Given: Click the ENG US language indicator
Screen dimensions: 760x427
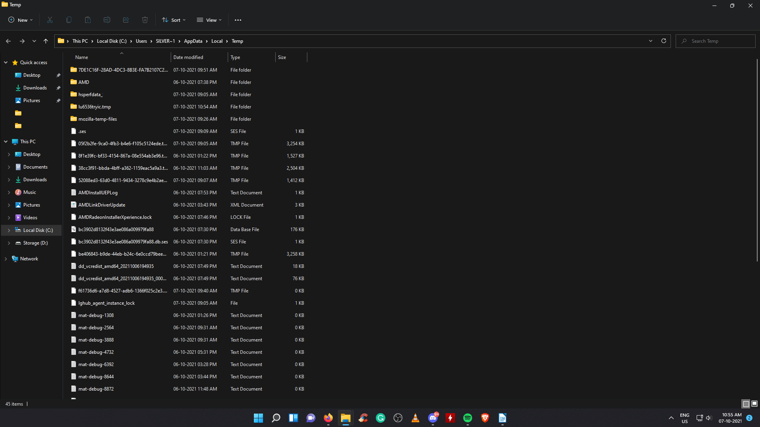Looking at the screenshot, I should pyautogui.click(x=685, y=418).
